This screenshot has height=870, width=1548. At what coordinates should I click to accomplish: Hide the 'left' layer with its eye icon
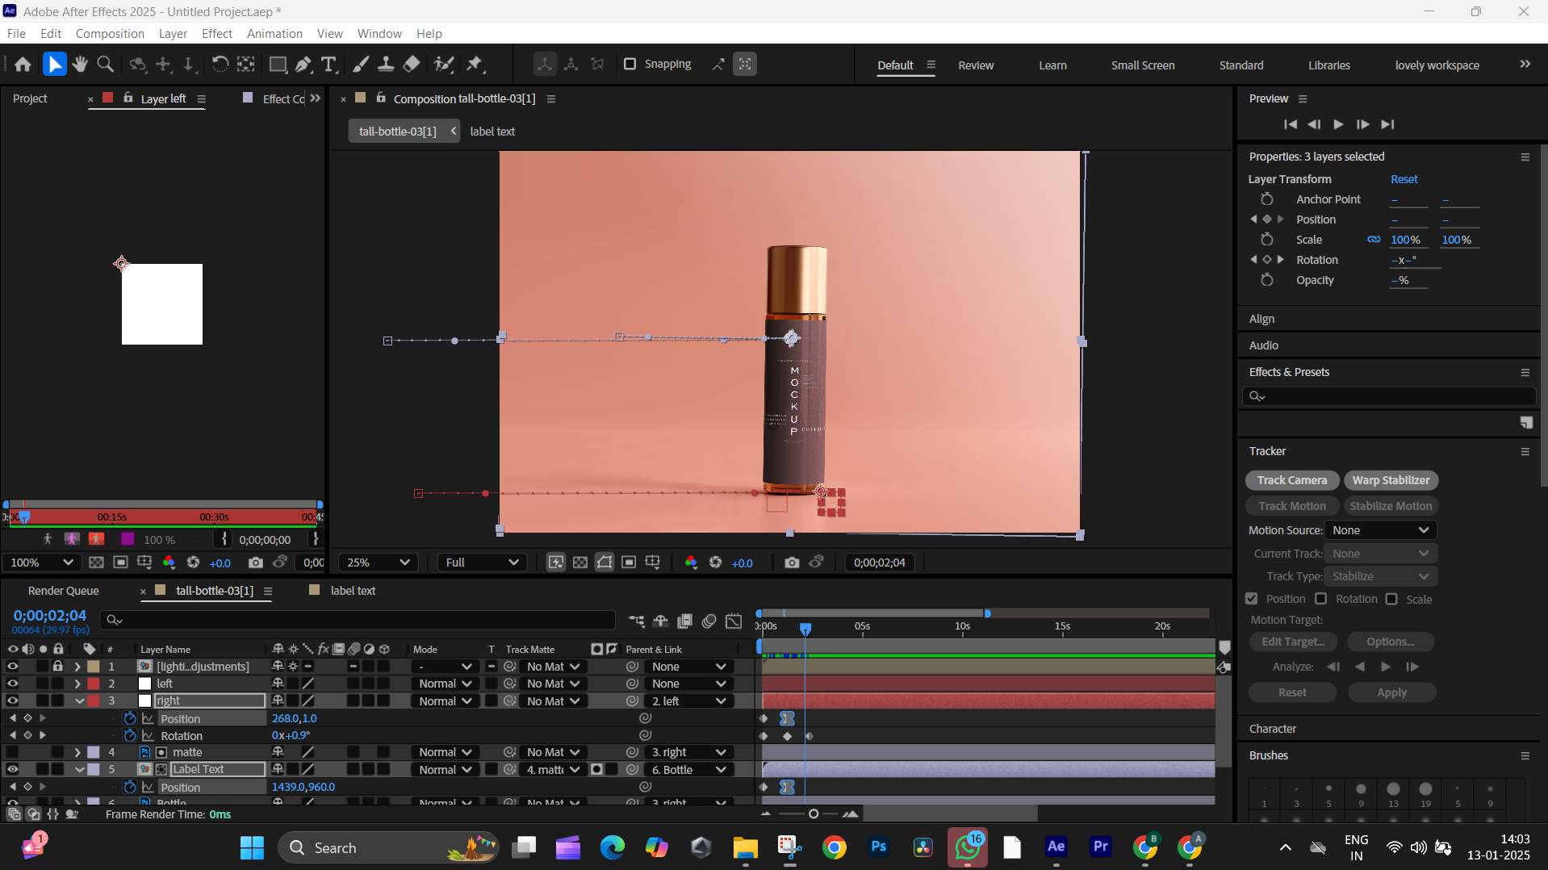[12, 684]
